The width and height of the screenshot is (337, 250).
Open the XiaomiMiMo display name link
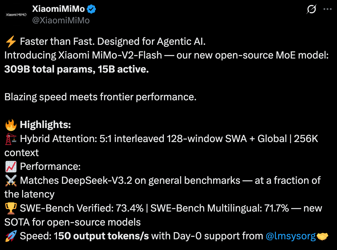[x=59, y=9]
